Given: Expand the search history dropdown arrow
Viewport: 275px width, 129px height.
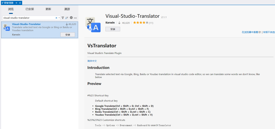Looking at the screenshot, I should [x=59, y=18].
